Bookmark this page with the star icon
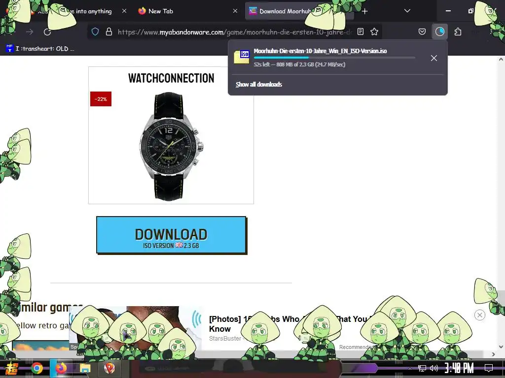The width and height of the screenshot is (505, 378). (374, 31)
